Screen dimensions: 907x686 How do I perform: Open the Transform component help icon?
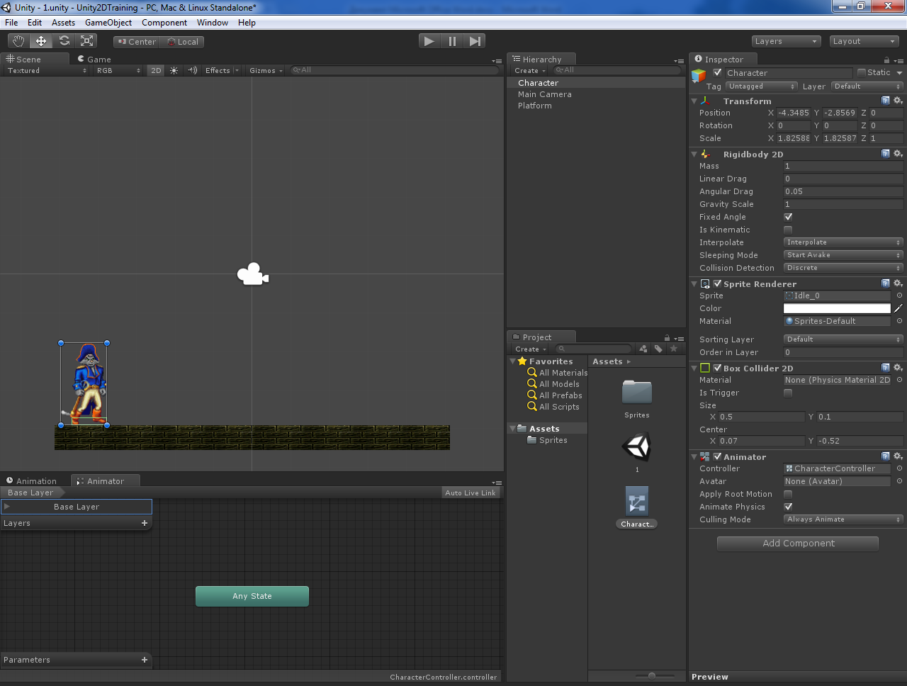[x=886, y=101]
